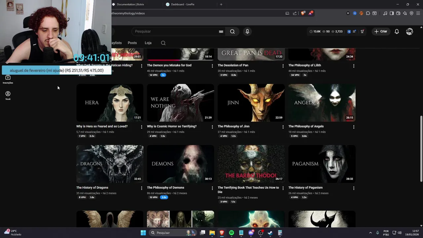Image resolution: width=423 pixels, height=238 pixels.
Task: Open Brave Rewards triangle icon
Action: point(311,13)
